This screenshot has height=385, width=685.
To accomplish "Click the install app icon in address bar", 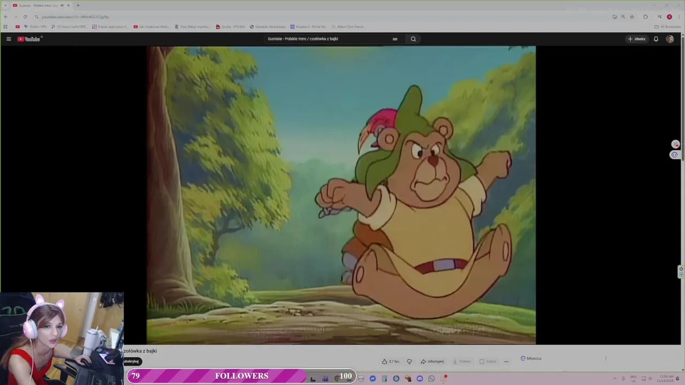I will click(x=614, y=17).
